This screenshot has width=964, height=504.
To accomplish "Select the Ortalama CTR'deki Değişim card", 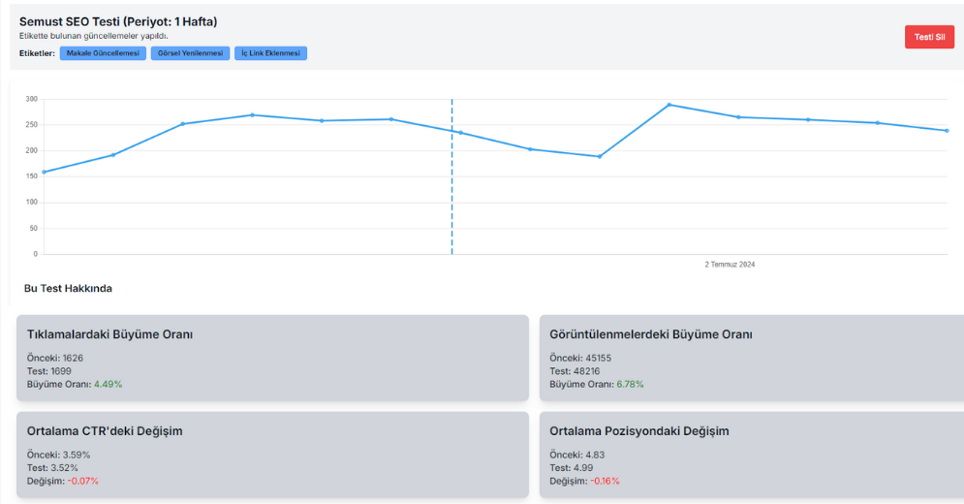I will [x=272, y=455].
